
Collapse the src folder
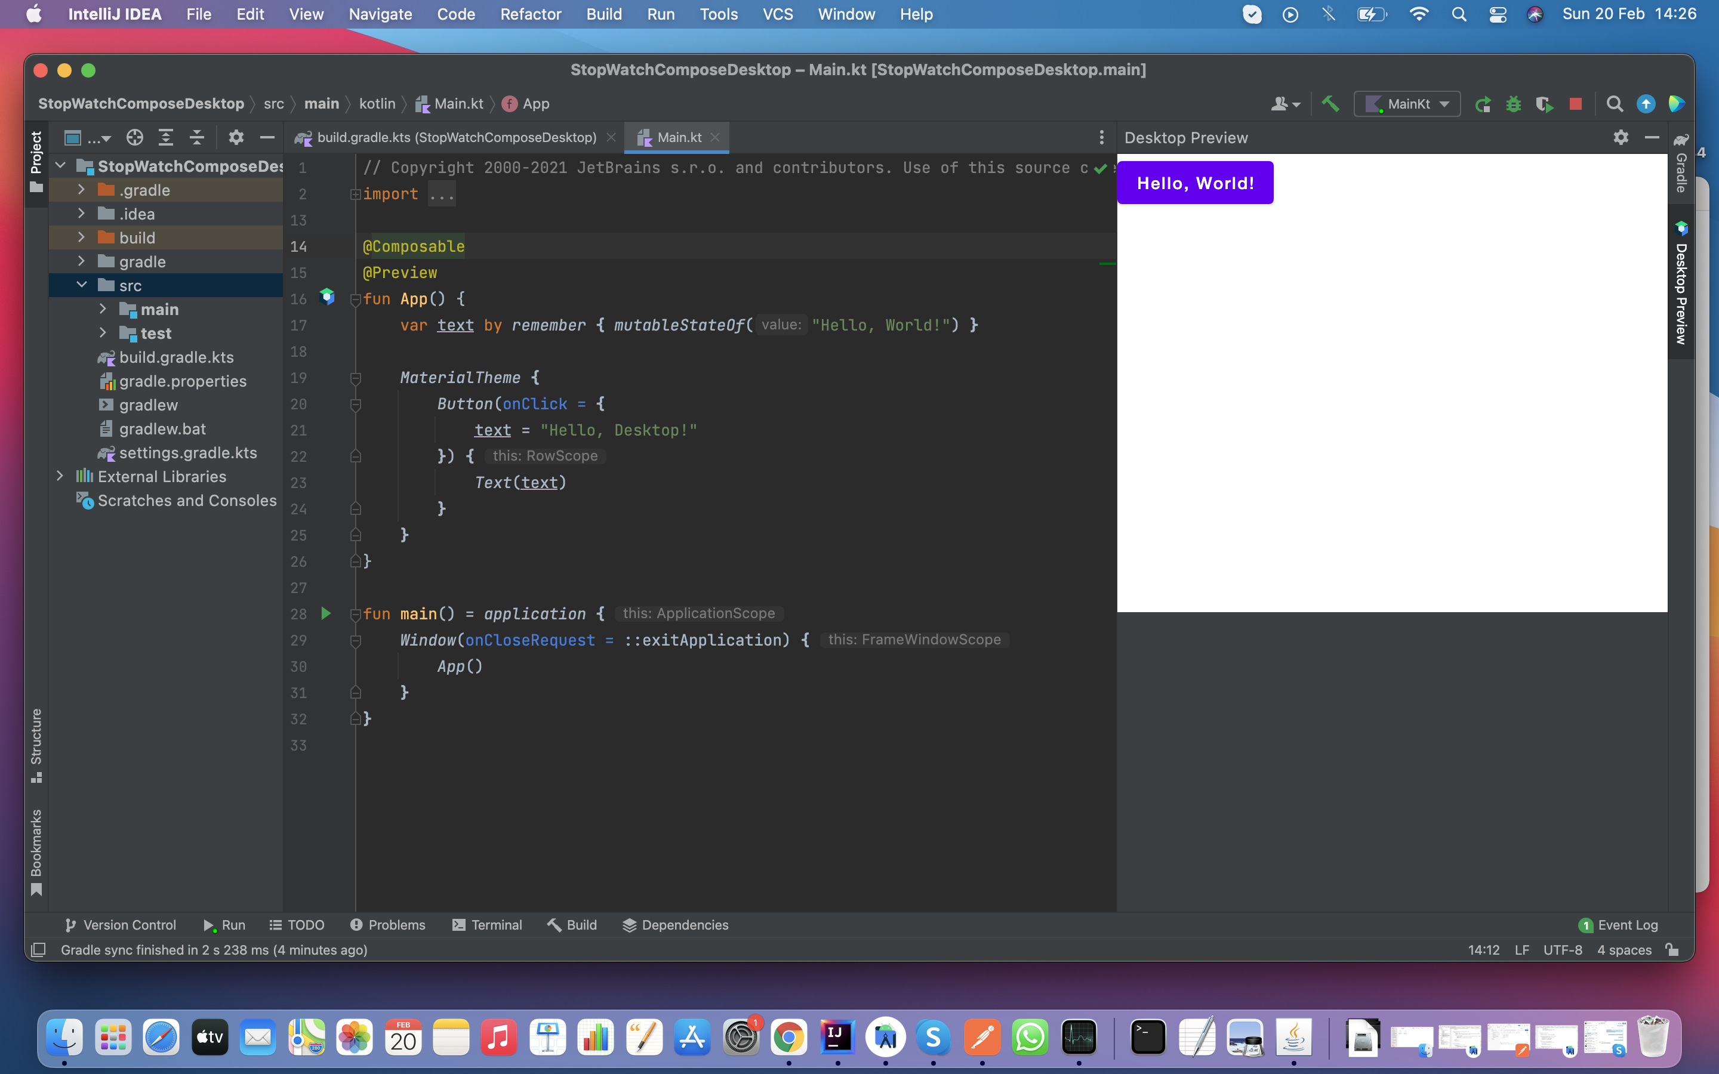point(82,285)
